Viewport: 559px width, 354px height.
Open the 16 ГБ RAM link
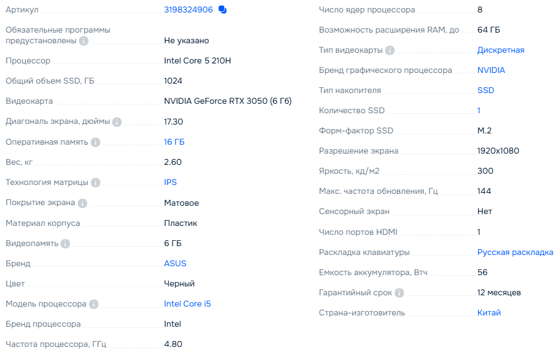point(174,142)
